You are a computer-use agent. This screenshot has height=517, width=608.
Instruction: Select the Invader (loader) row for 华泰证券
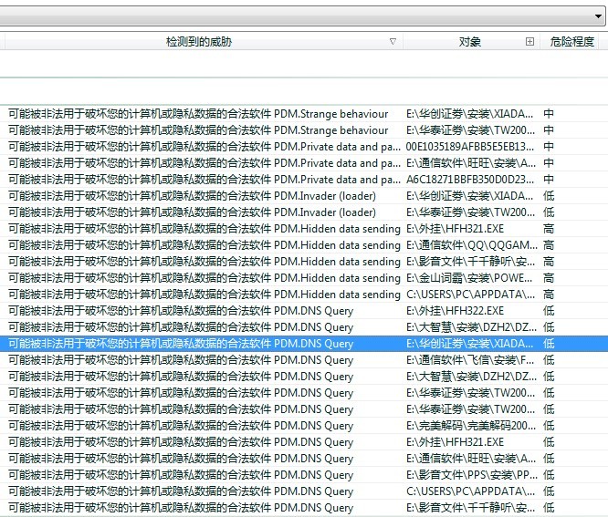tap(304, 212)
